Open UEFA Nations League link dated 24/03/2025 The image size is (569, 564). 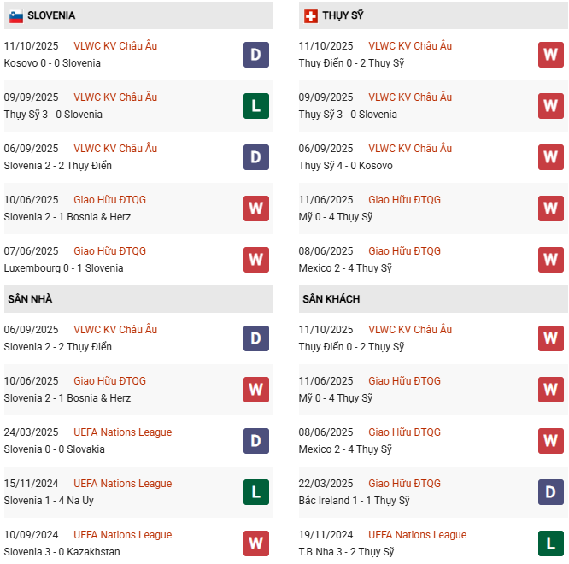point(122,432)
